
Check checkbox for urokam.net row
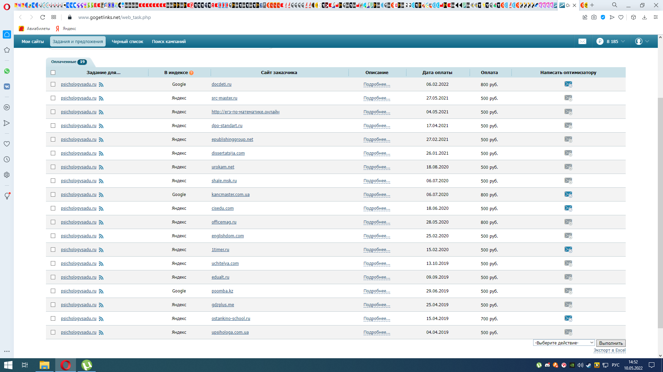53,167
